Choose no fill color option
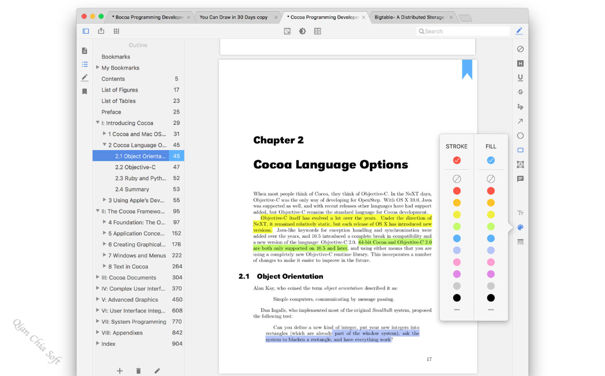 pyautogui.click(x=491, y=179)
